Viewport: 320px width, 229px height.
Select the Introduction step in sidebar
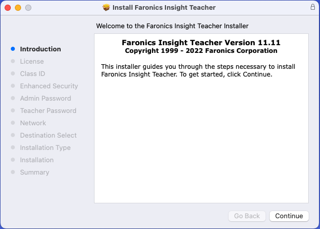(x=40, y=49)
